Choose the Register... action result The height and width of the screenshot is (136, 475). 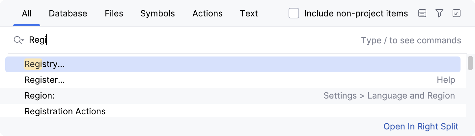[45, 80]
